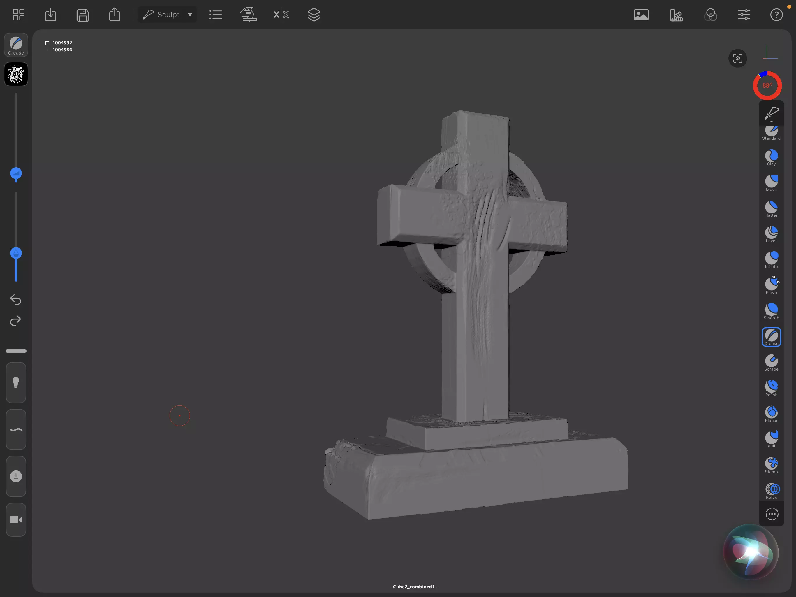Click the redo arrow button

tap(15, 321)
